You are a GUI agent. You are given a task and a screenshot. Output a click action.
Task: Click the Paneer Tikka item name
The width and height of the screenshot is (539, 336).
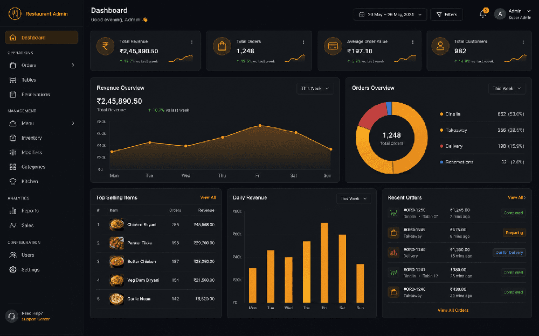(139, 243)
